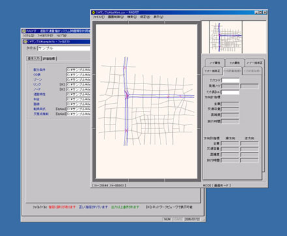Switch to the 評価指標 tab
The height and width of the screenshot is (236, 287).
(50, 59)
